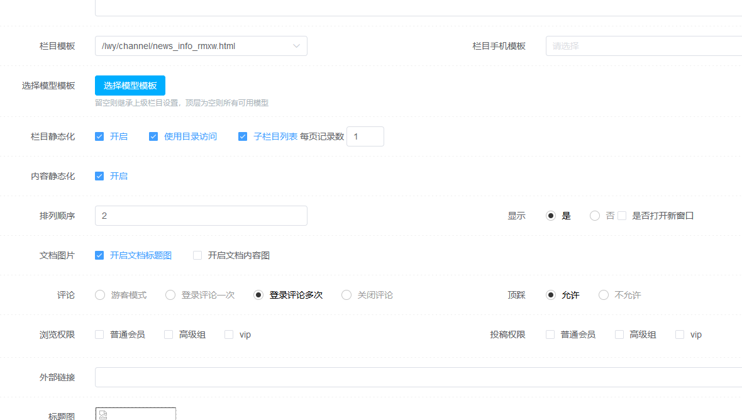The image size is (742, 420).
Task: Click the 排列顺序 input field
Action: 201,216
